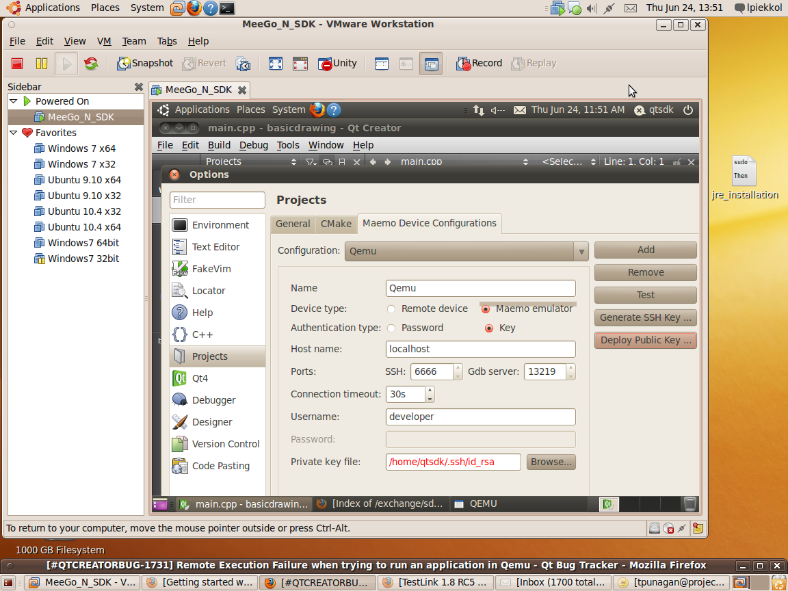
Task: Increase the connection timeout with the up arrow
Action: coord(430,390)
